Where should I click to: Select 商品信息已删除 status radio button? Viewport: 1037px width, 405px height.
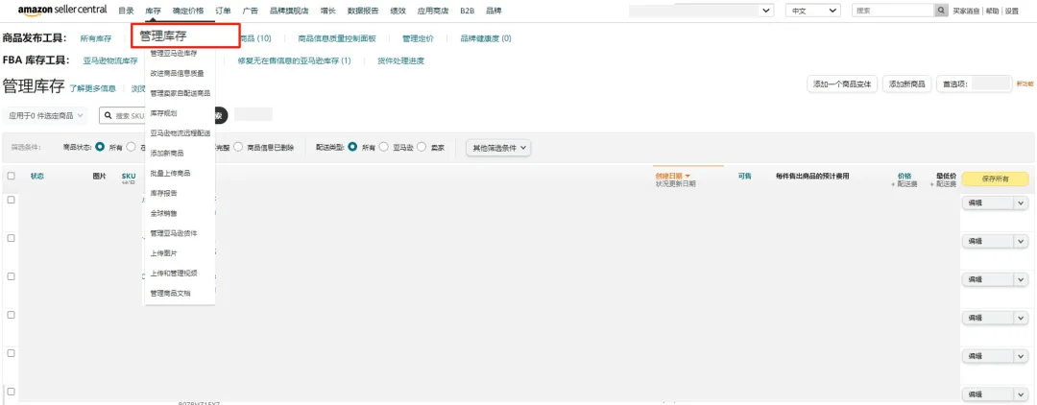pyautogui.click(x=238, y=148)
